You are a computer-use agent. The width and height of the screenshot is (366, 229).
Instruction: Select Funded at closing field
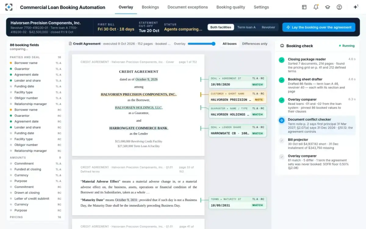(35, 169)
